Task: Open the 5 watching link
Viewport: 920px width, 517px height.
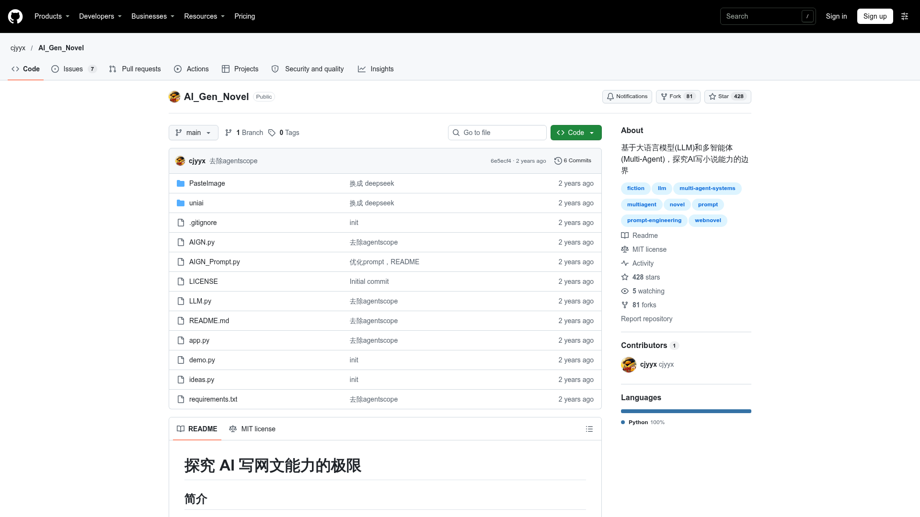Action: 643,291
